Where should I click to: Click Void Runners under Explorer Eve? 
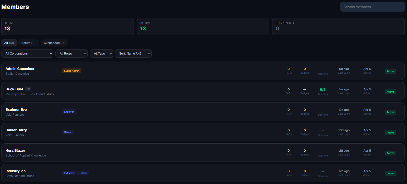click(15, 115)
